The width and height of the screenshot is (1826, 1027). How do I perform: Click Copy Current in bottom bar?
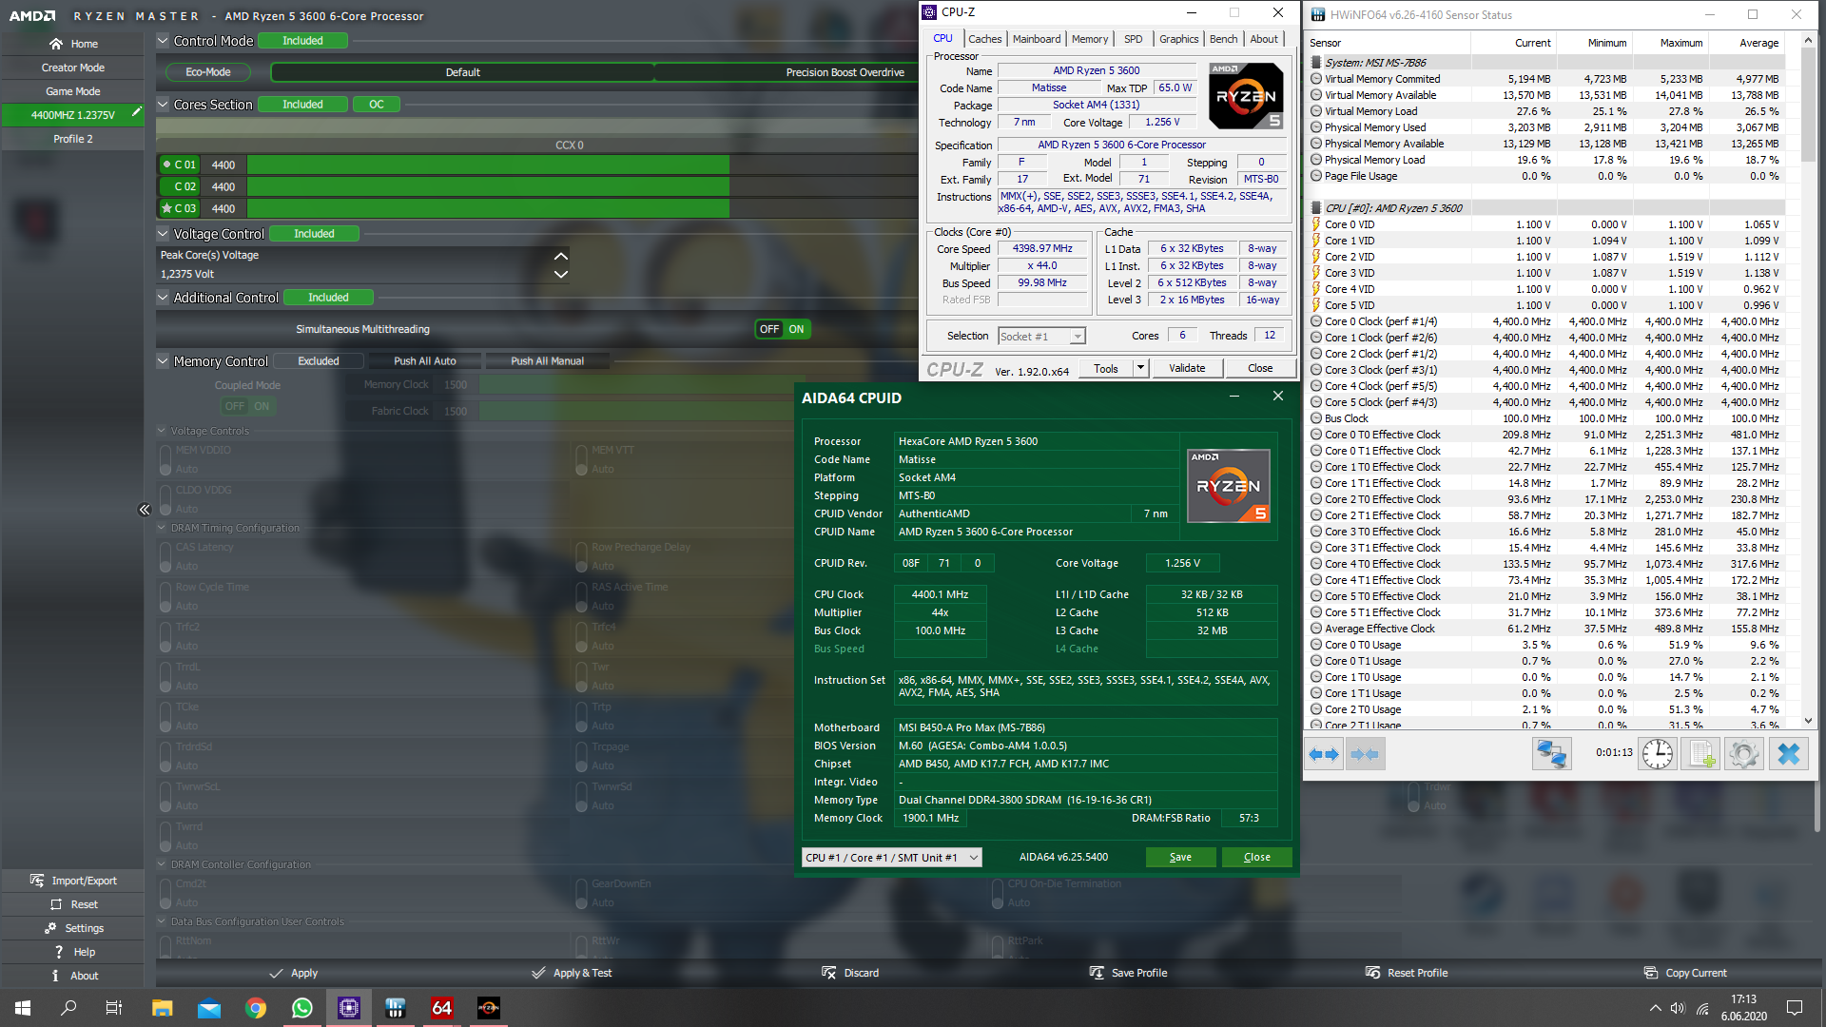[x=1684, y=973]
